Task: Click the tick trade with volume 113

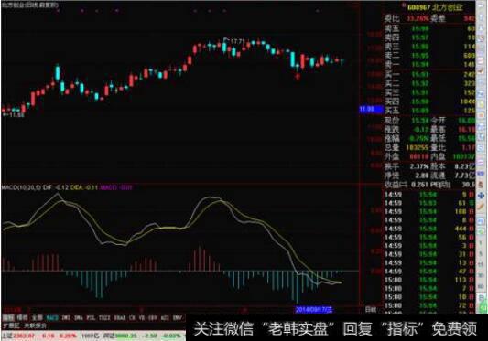Action: coord(429,280)
